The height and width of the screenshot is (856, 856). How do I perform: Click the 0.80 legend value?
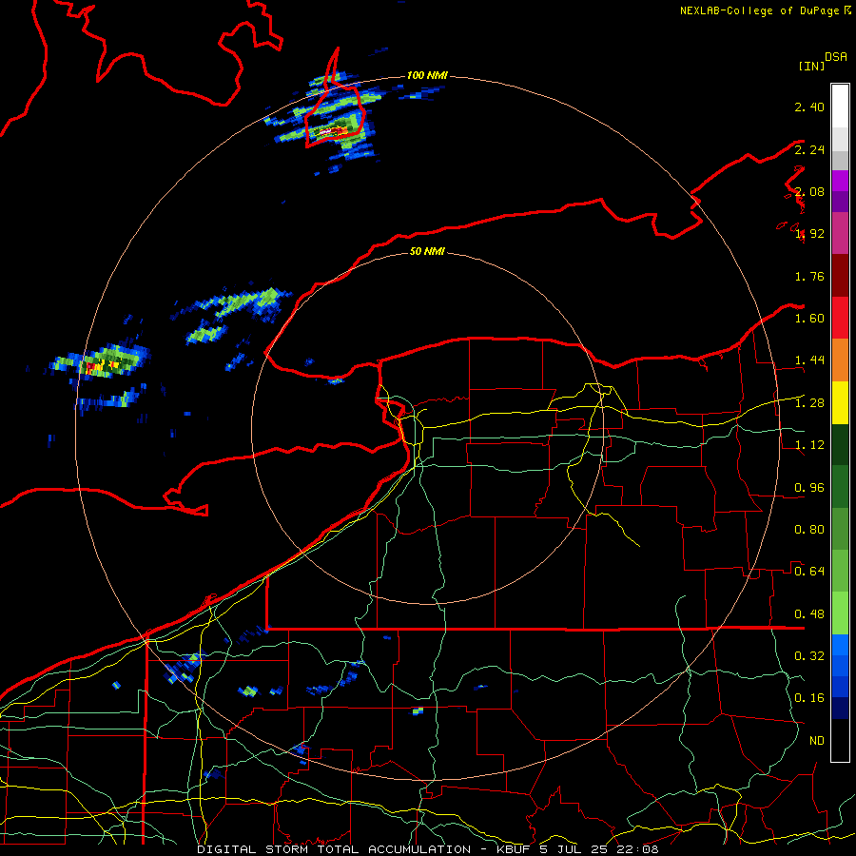click(809, 530)
